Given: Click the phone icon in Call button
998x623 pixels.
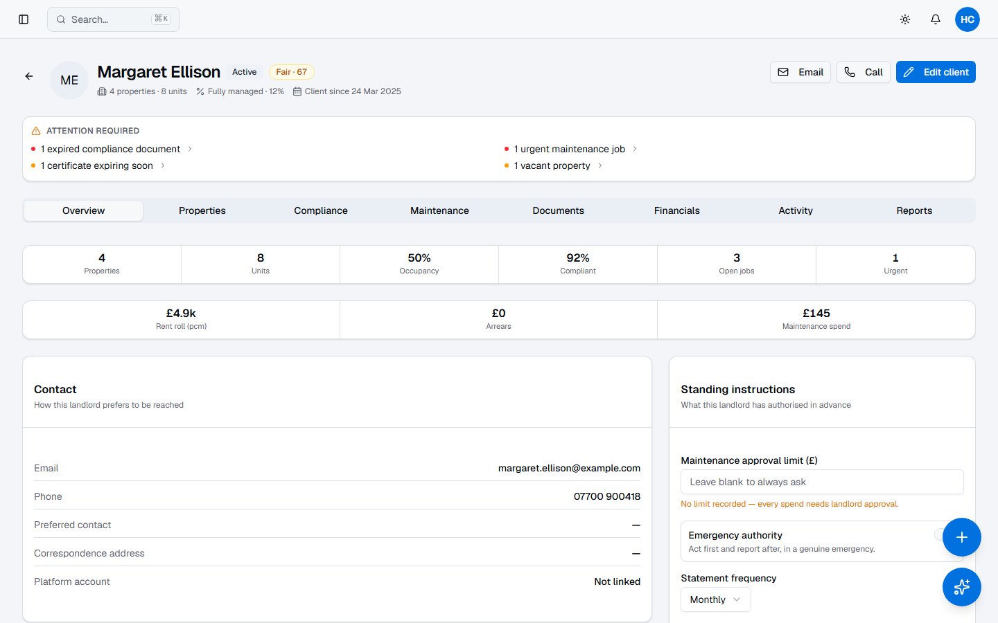Looking at the screenshot, I should point(850,72).
